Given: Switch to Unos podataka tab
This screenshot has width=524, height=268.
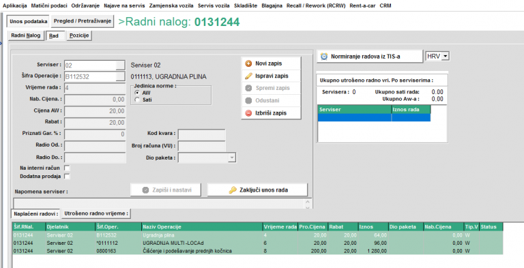Looking at the screenshot, I should (29, 21).
